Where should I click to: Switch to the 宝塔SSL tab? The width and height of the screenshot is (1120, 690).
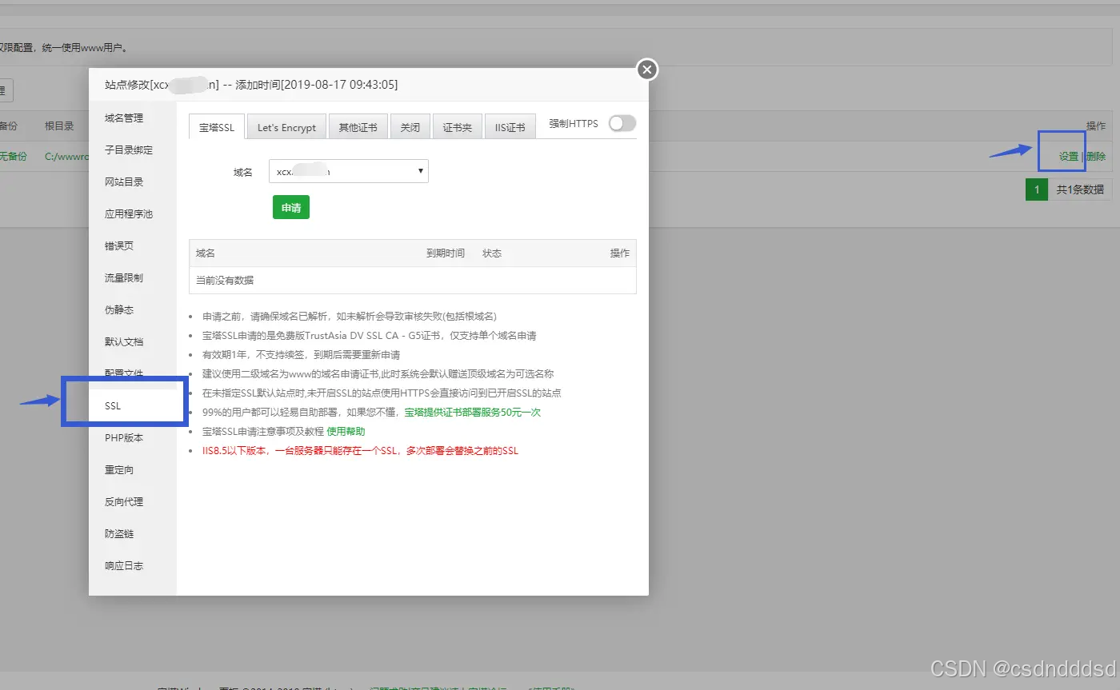tap(217, 127)
